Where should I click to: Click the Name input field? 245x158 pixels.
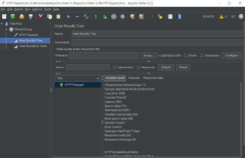(157, 34)
